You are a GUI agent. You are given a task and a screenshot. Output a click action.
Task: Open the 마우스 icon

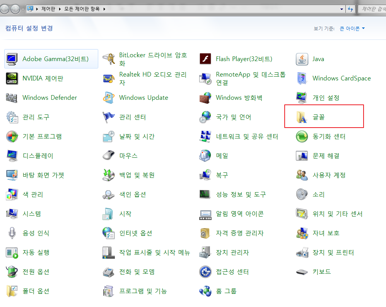[109, 156]
